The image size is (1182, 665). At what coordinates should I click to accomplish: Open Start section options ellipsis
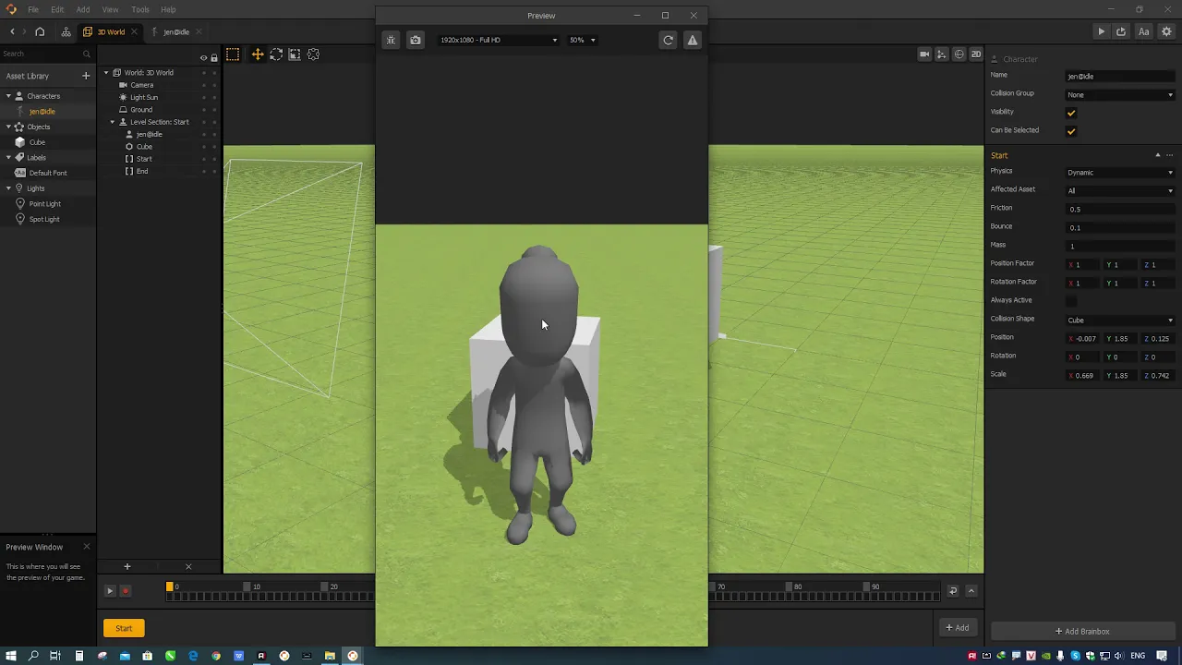click(1170, 155)
